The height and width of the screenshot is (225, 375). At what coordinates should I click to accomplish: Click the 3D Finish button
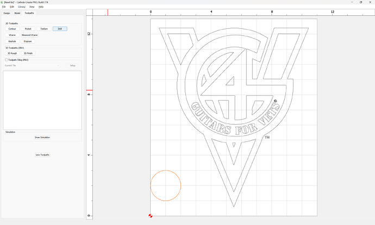[x=28, y=53]
